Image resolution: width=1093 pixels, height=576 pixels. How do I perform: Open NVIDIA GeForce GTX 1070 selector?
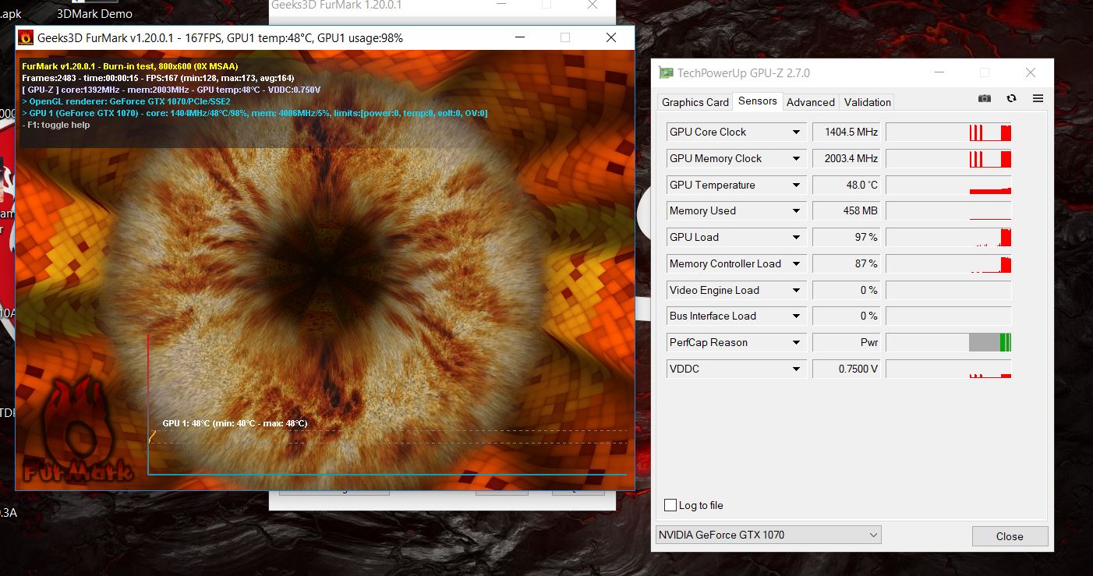click(768, 535)
